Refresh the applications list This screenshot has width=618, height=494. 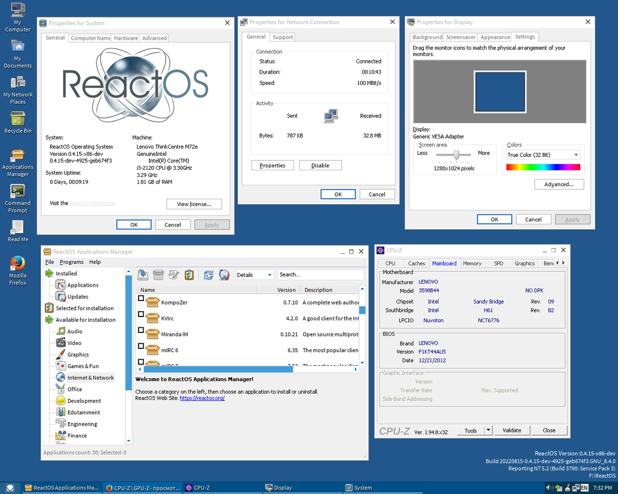pos(208,275)
